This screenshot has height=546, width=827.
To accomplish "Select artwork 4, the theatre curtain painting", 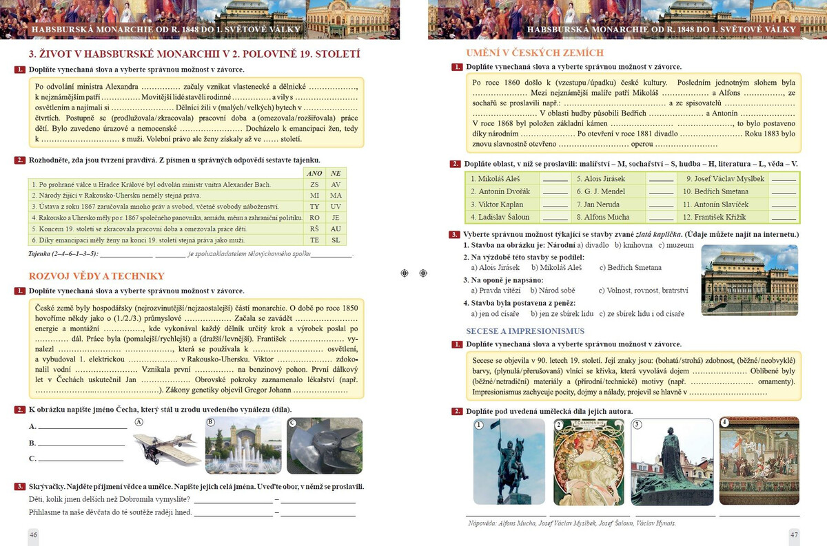I will click(x=759, y=461).
